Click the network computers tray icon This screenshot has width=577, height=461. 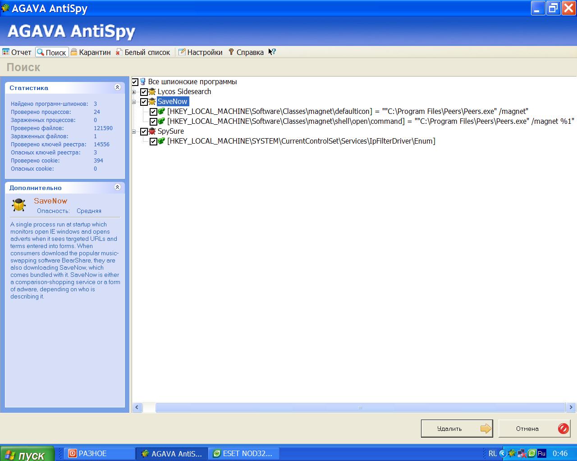(x=522, y=454)
